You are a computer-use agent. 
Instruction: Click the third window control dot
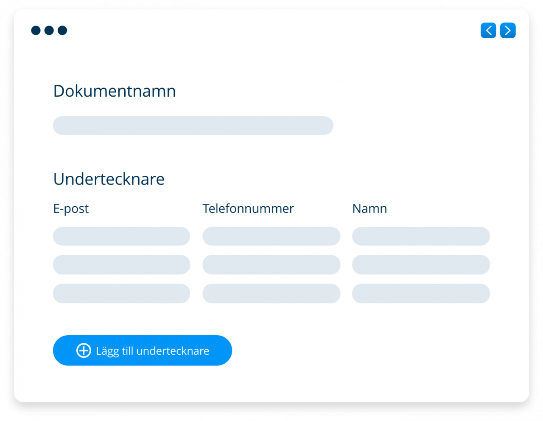(62, 30)
